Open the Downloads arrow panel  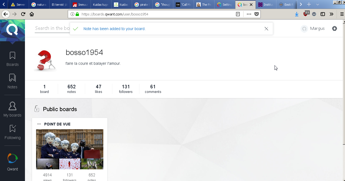pyautogui.click(x=297, y=14)
